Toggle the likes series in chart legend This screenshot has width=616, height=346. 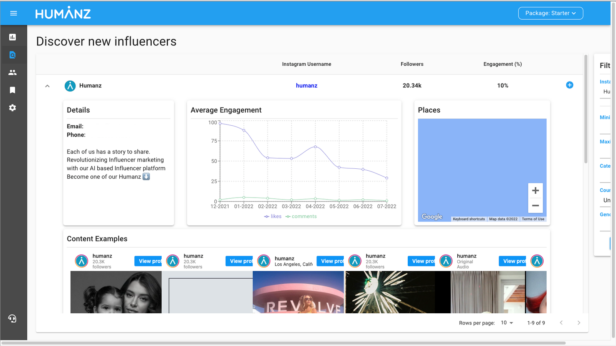tap(273, 216)
